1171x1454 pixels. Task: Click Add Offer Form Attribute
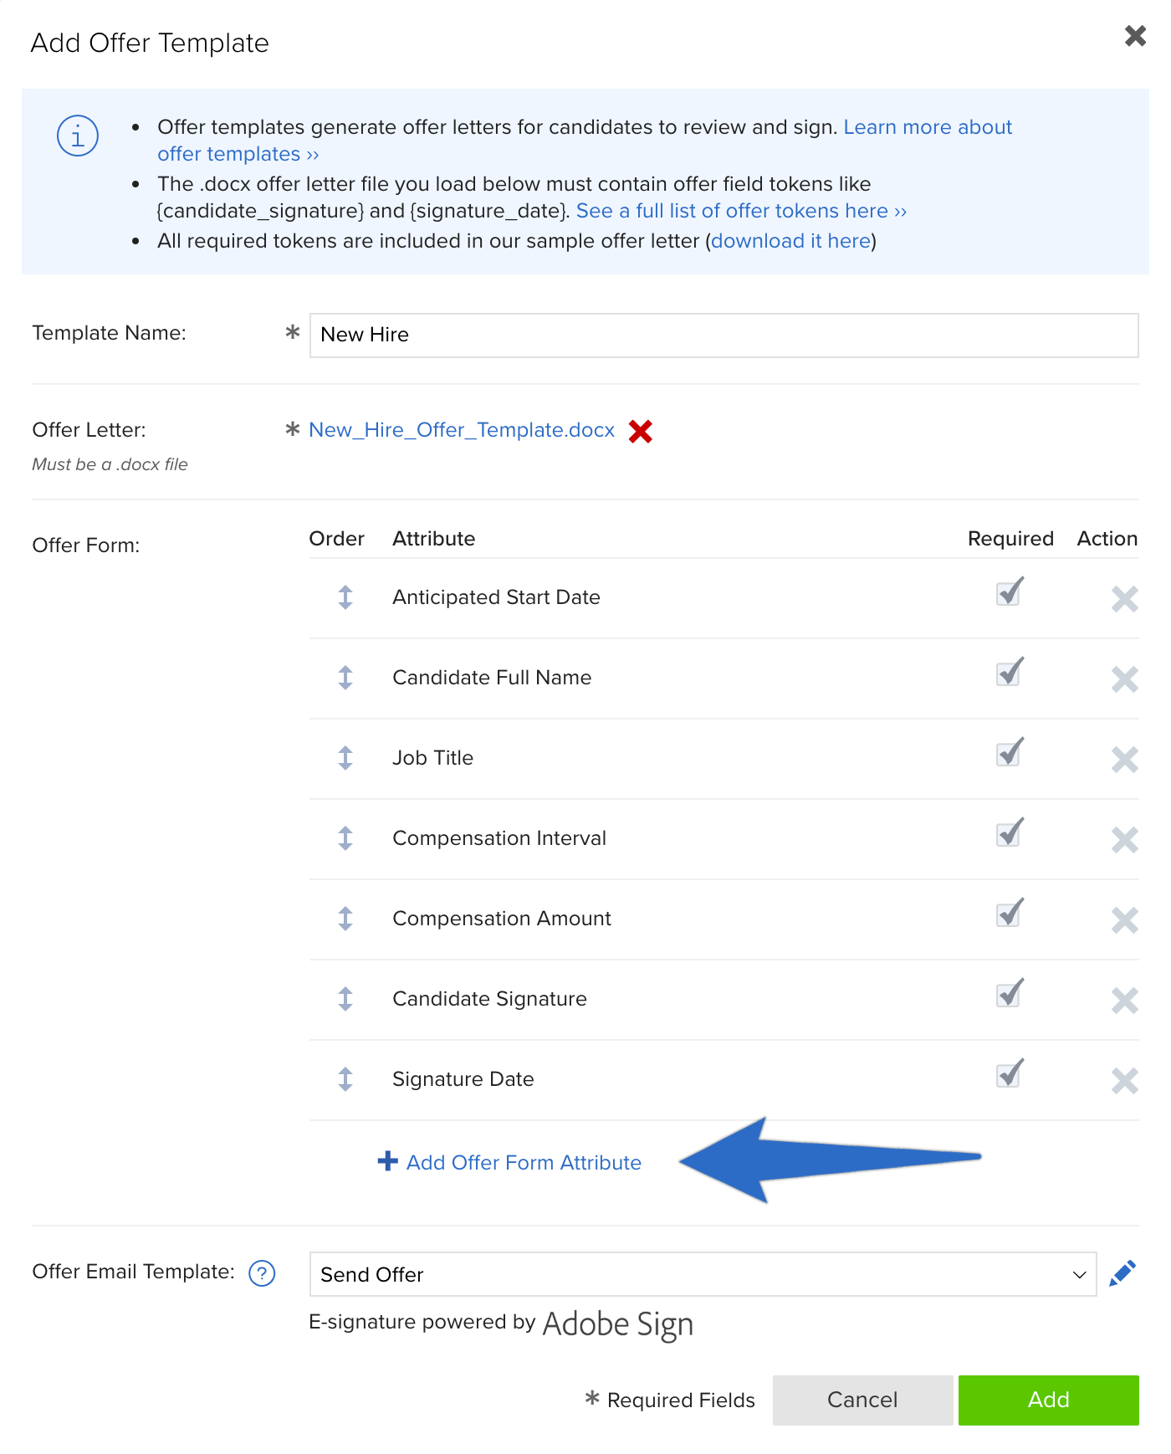pyautogui.click(x=509, y=1162)
